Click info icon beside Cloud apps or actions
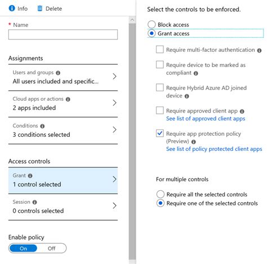Viewport: 267px width, 264px height. 68,99
